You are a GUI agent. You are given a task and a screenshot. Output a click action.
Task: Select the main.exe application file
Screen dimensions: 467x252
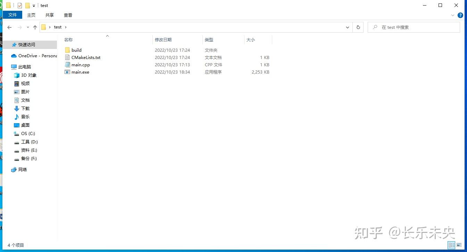click(80, 72)
